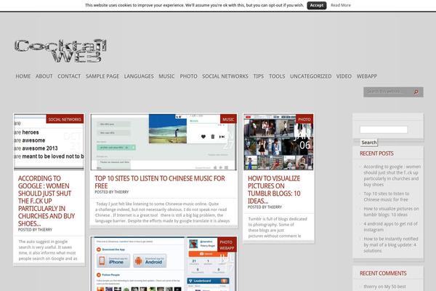Open Social Networks menu category
This screenshot has height=291, width=436.
click(x=225, y=76)
